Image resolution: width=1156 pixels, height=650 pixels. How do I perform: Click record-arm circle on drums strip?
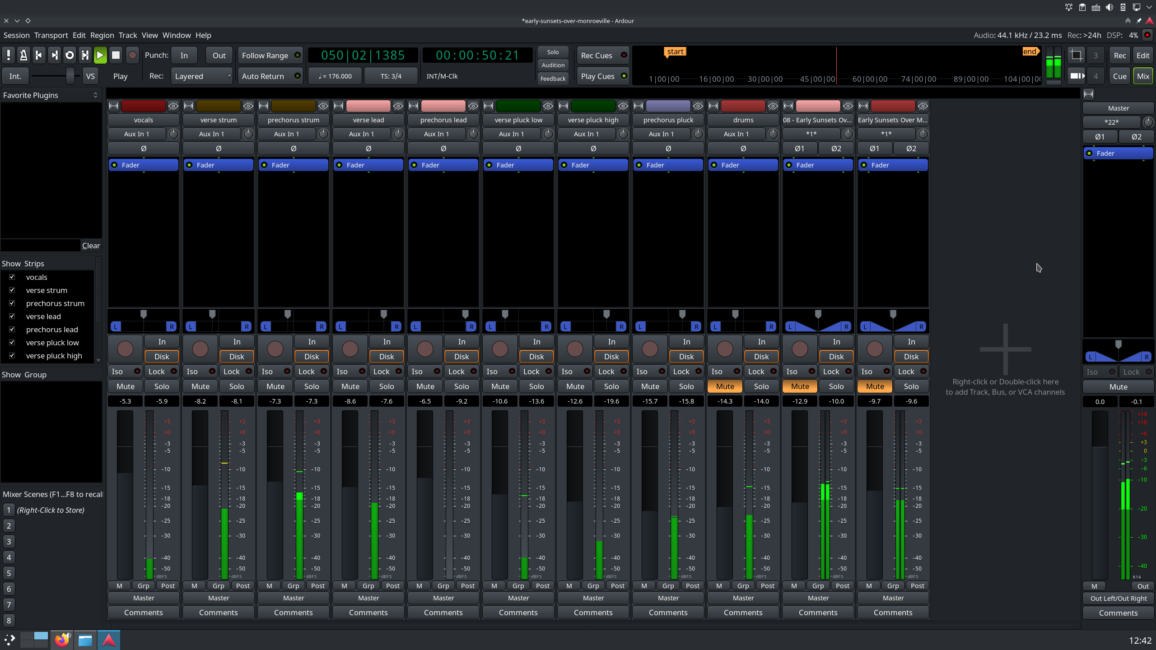click(x=725, y=348)
